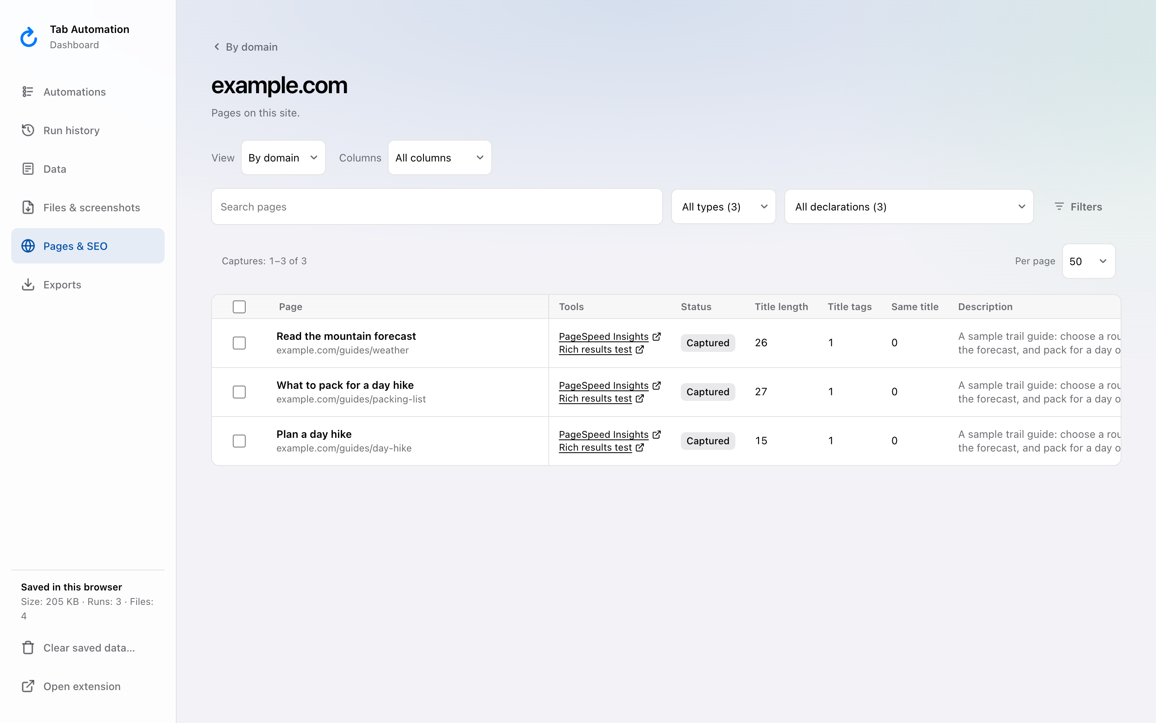Open Run history section

point(88,130)
